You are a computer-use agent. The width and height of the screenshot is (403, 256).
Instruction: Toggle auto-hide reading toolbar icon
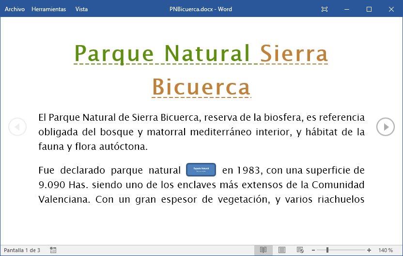tap(325, 9)
